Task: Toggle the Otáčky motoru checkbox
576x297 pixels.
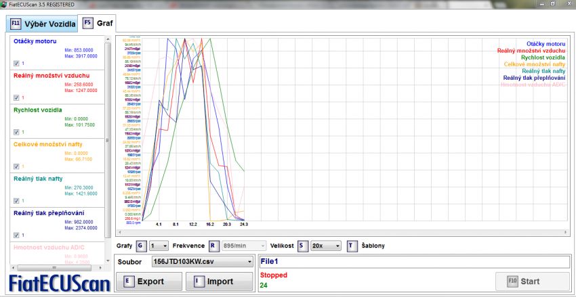Action: [x=16, y=63]
